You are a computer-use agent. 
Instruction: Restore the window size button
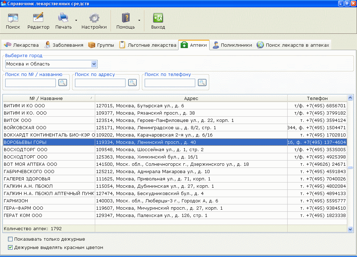coord(347,3)
